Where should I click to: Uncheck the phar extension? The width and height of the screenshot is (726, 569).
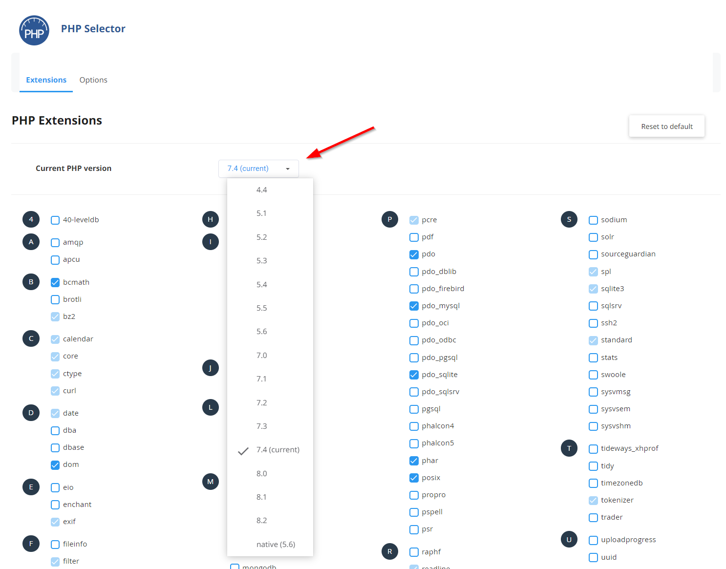pyautogui.click(x=414, y=461)
